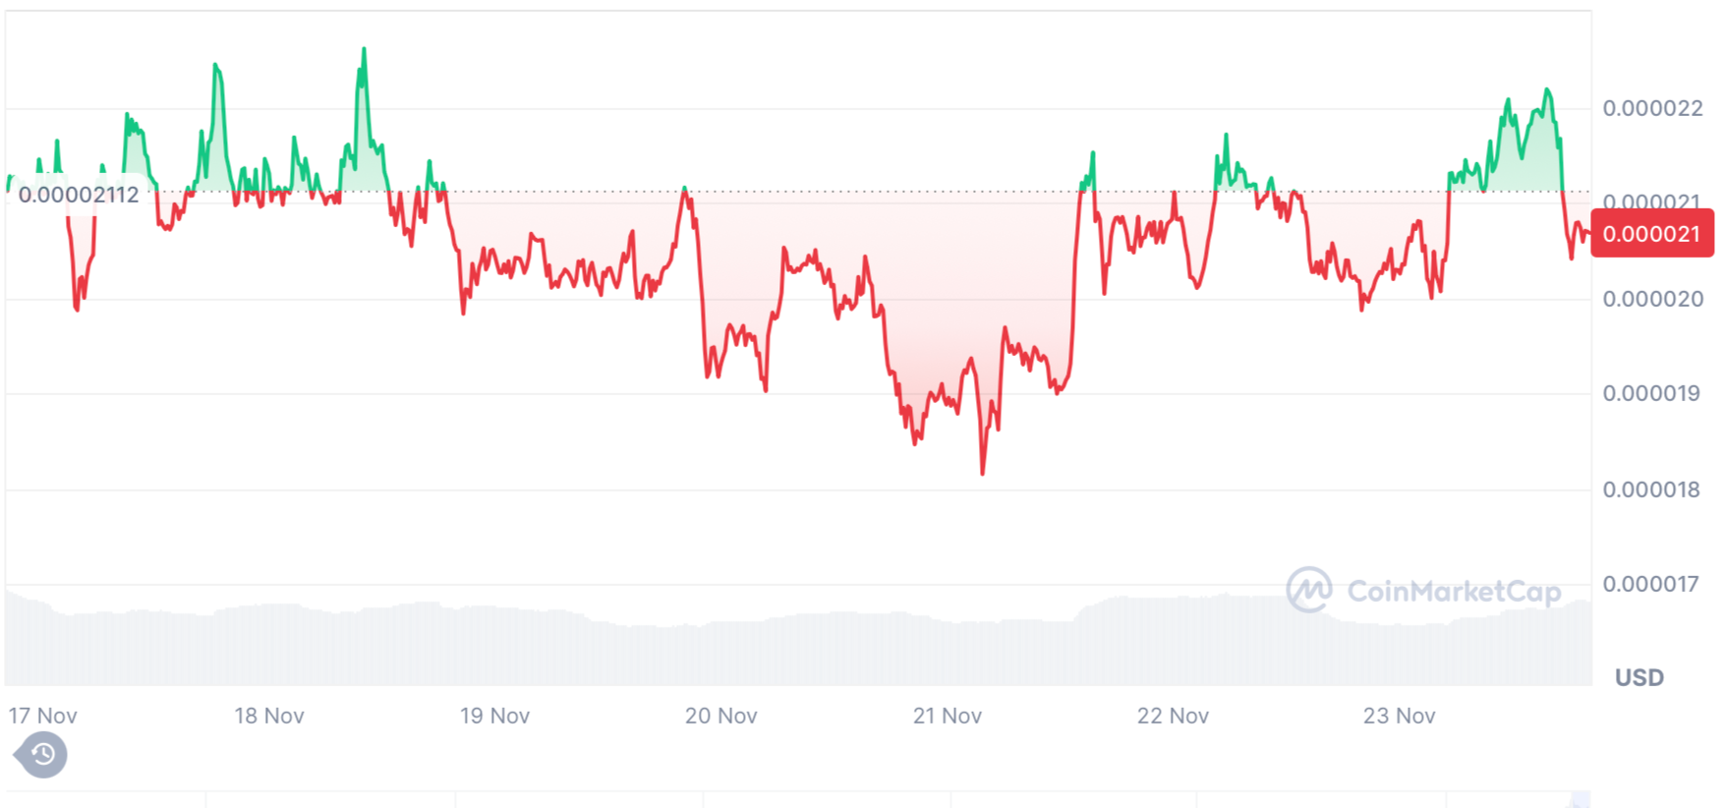Click the lowest trough of the price line
Viewport: 1723px width, 808px height.
pyautogui.click(x=982, y=473)
